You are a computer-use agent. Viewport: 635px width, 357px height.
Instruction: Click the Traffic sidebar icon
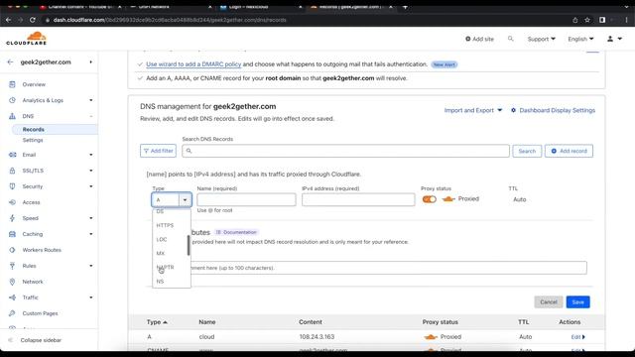click(x=12, y=297)
